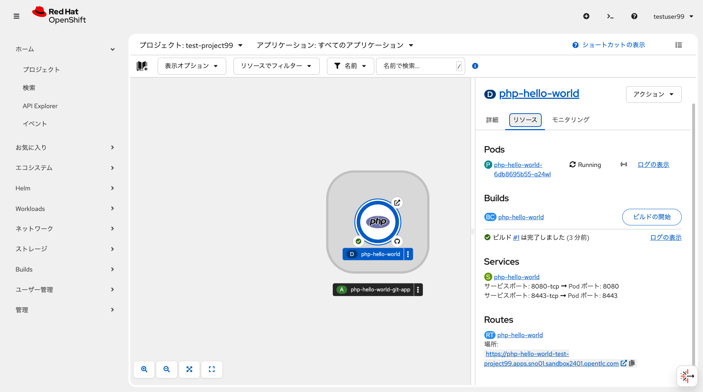Open URL decorator on php node

(x=397, y=203)
